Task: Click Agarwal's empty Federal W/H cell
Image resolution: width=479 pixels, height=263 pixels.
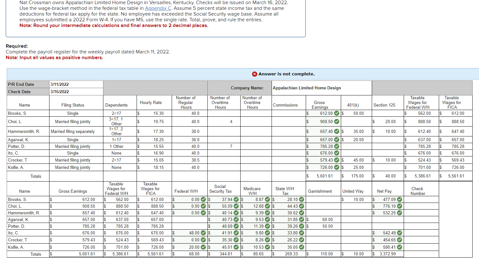Action: pos(188,219)
